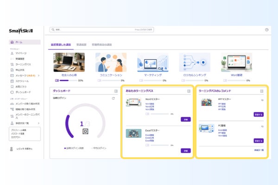278x185 pixels.
Task: Switch to the third course tab
Action: click(x=102, y=44)
